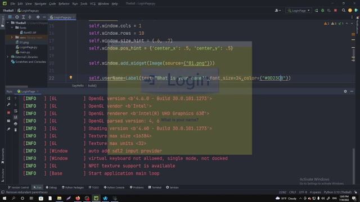
Task: Click the trash Clear All output icon
Action: pos(16,130)
